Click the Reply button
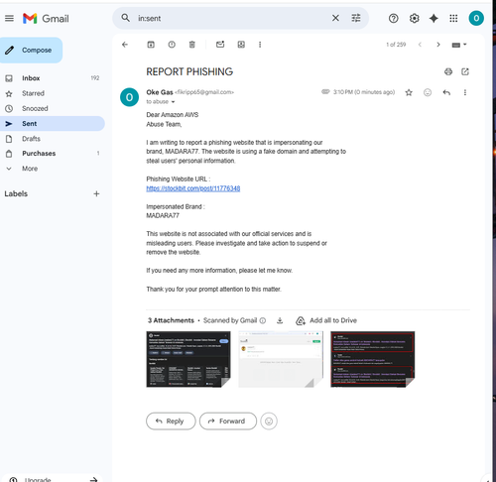The image size is (496, 482). [x=171, y=422]
